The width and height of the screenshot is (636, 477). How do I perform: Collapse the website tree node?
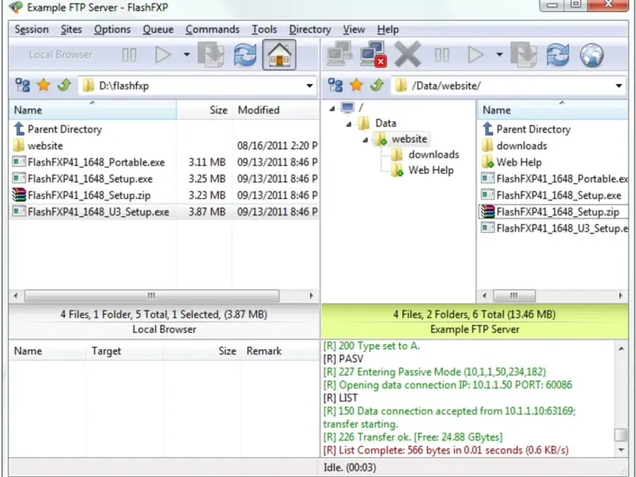point(366,140)
